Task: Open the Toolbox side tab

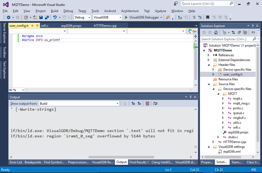Action: 4,52
